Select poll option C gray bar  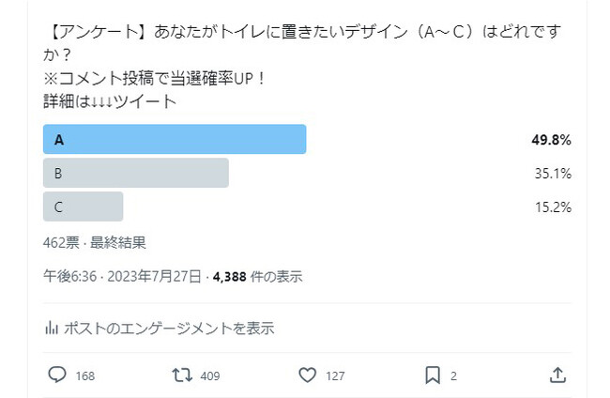84,207
